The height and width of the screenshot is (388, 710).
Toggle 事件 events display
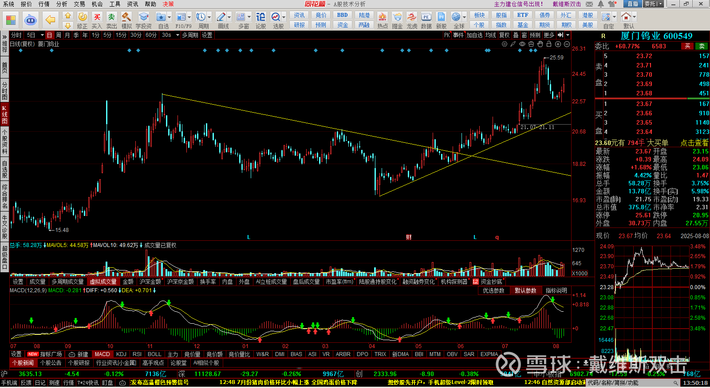[x=458, y=35]
